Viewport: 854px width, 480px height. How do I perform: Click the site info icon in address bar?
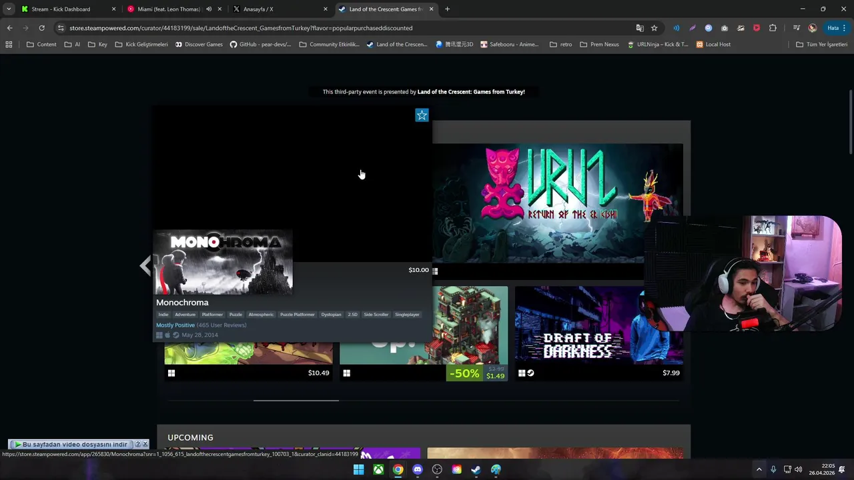[61, 28]
